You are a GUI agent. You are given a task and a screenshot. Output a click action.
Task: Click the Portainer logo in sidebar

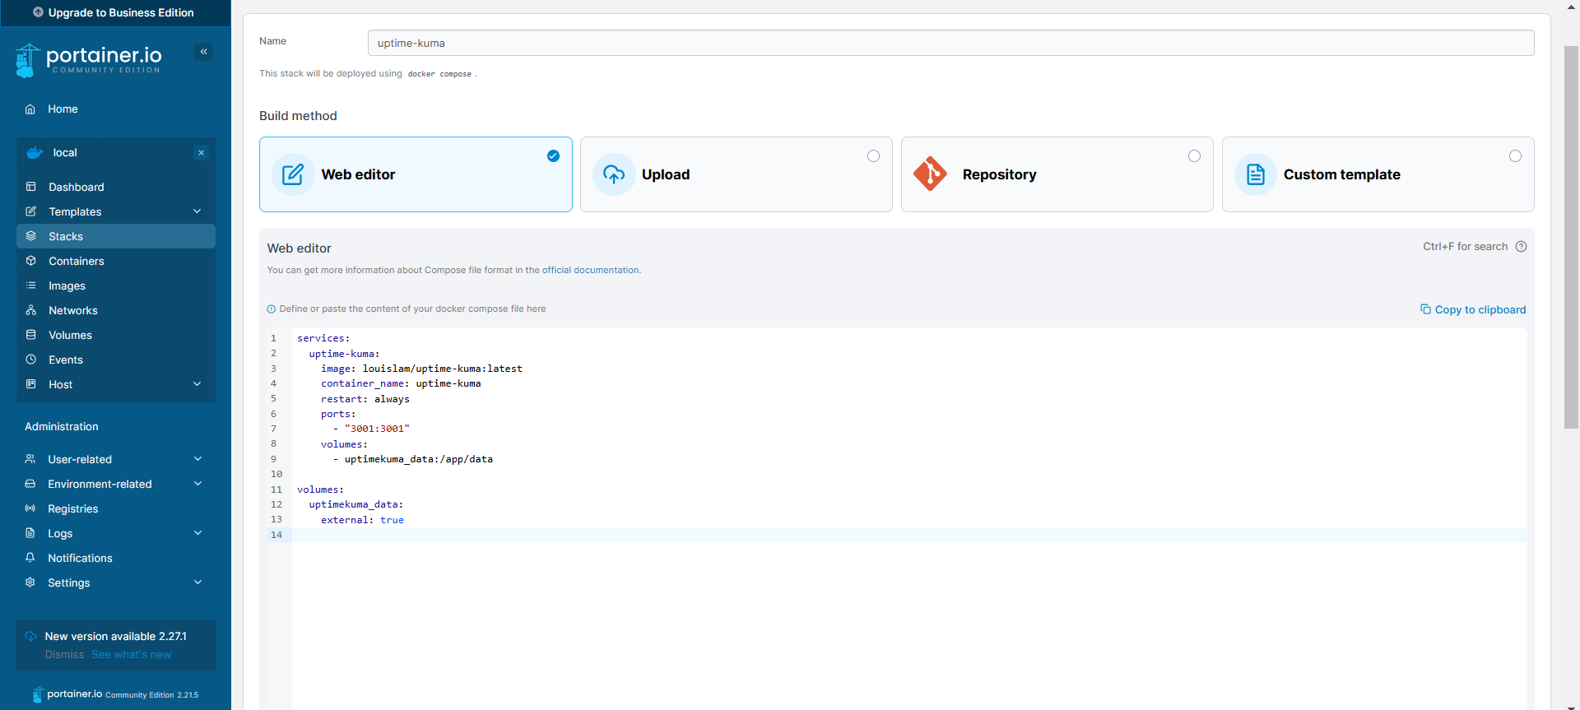tap(89, 59)
